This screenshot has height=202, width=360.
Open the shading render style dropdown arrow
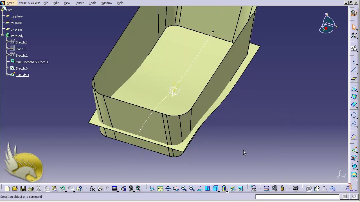[227, 191]
